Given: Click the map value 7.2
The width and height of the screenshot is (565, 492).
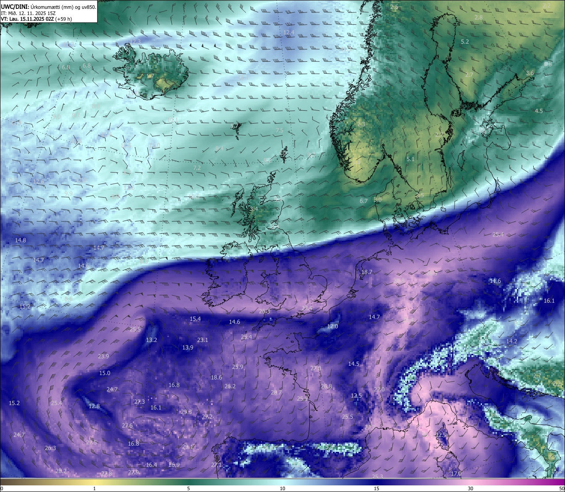Looking at the screenshot, I should point(197,168).
